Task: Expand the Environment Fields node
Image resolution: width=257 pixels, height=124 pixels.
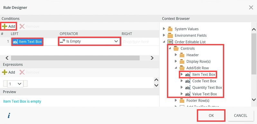Action: tap(164, 35)
